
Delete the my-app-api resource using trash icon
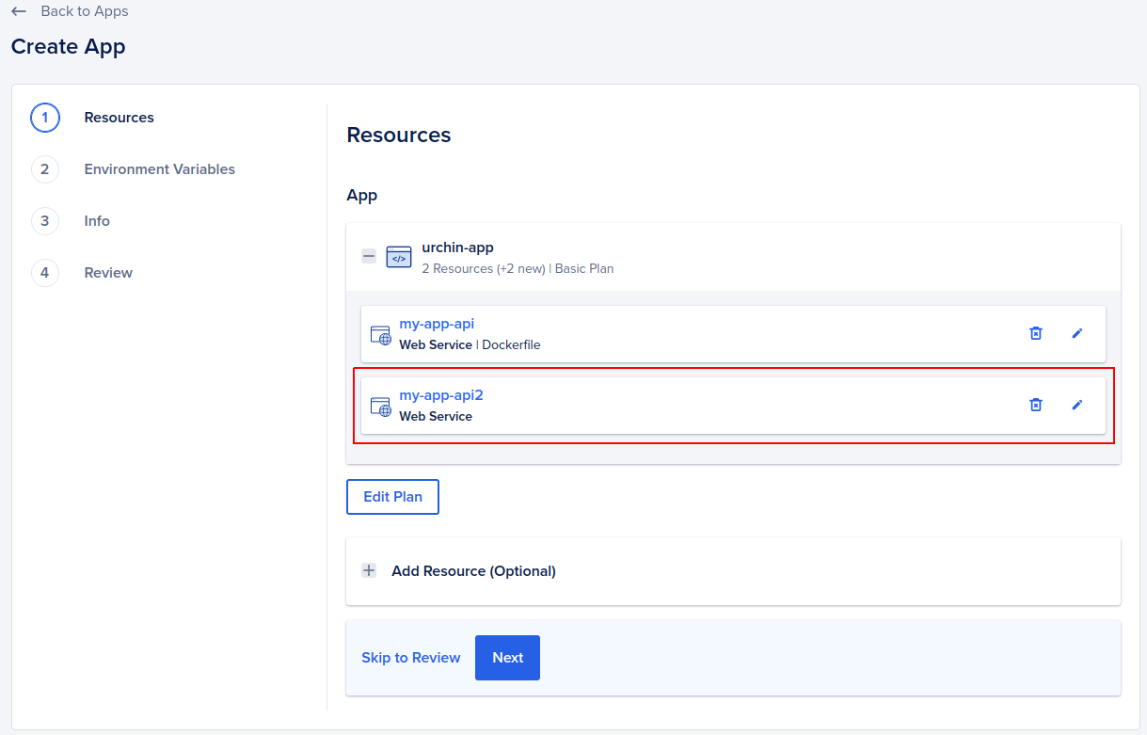[1035, 333]
